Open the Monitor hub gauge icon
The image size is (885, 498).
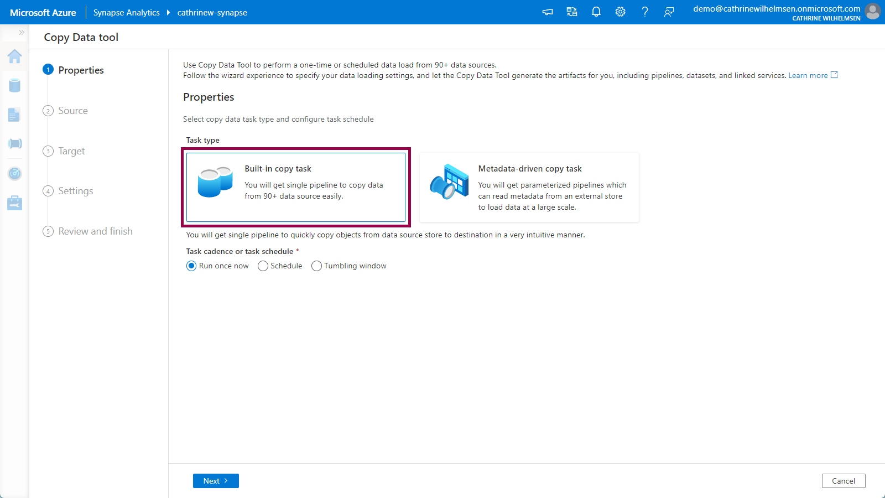15,174
